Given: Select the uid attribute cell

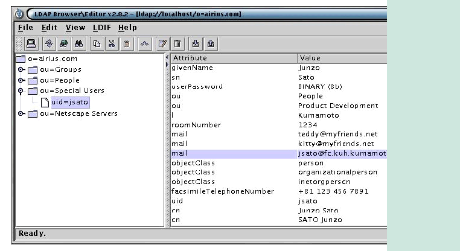Looking at the screenshot, I should pos(234,201).
